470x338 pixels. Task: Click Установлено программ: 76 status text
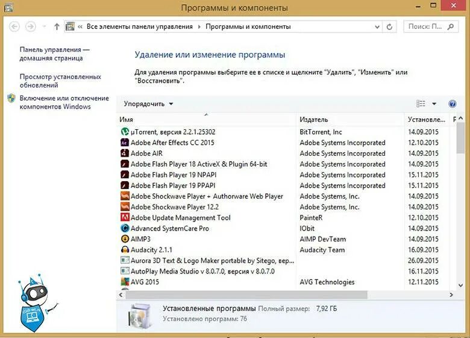(205, 319)
